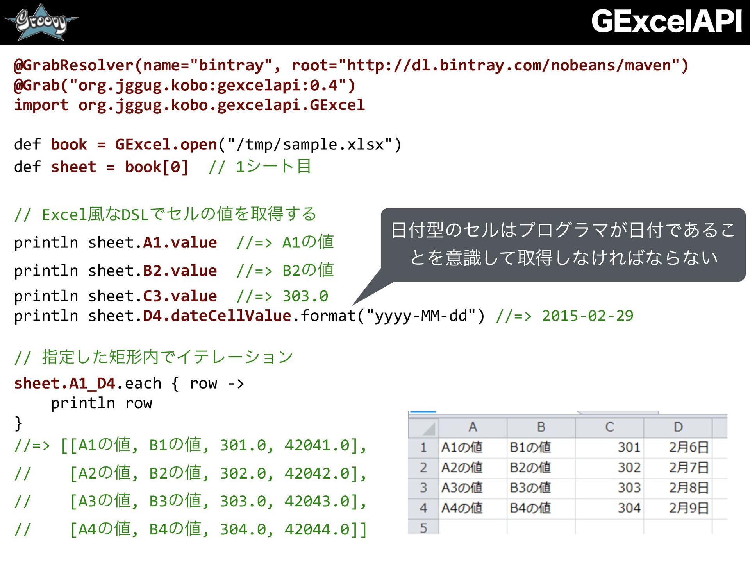Click output row containing 42042.0

tap(190, 473)
